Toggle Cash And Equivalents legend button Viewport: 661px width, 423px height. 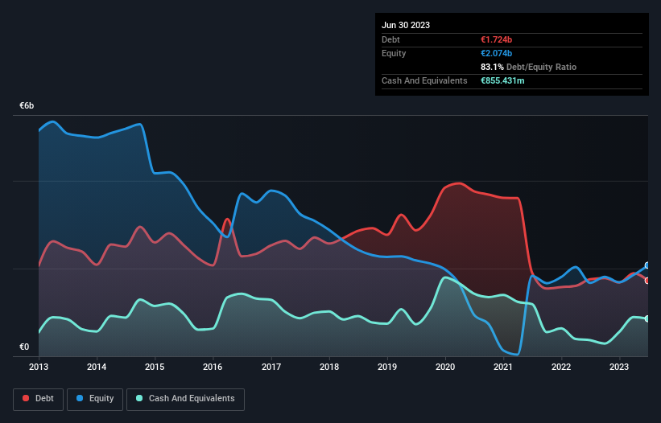[x=185, y=399]
